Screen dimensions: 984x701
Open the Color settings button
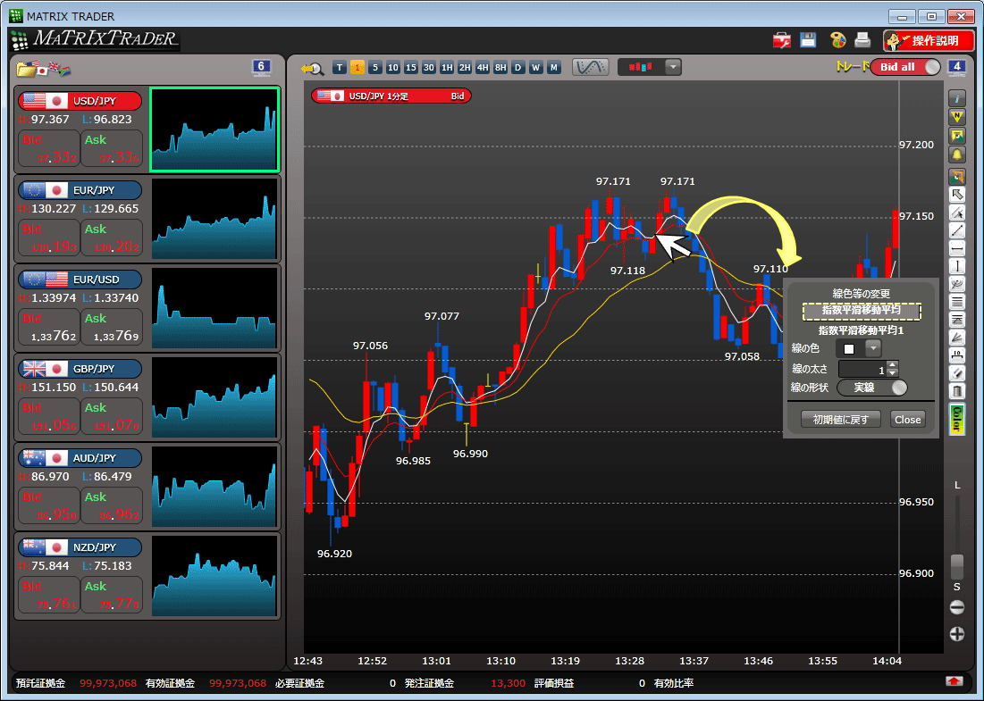(x=956, y=419)
